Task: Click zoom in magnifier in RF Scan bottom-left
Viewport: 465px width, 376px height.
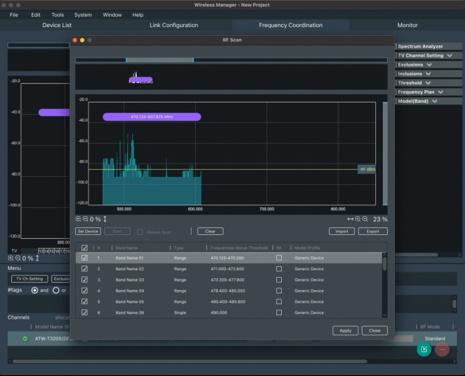Action: [x=78, y=219]
